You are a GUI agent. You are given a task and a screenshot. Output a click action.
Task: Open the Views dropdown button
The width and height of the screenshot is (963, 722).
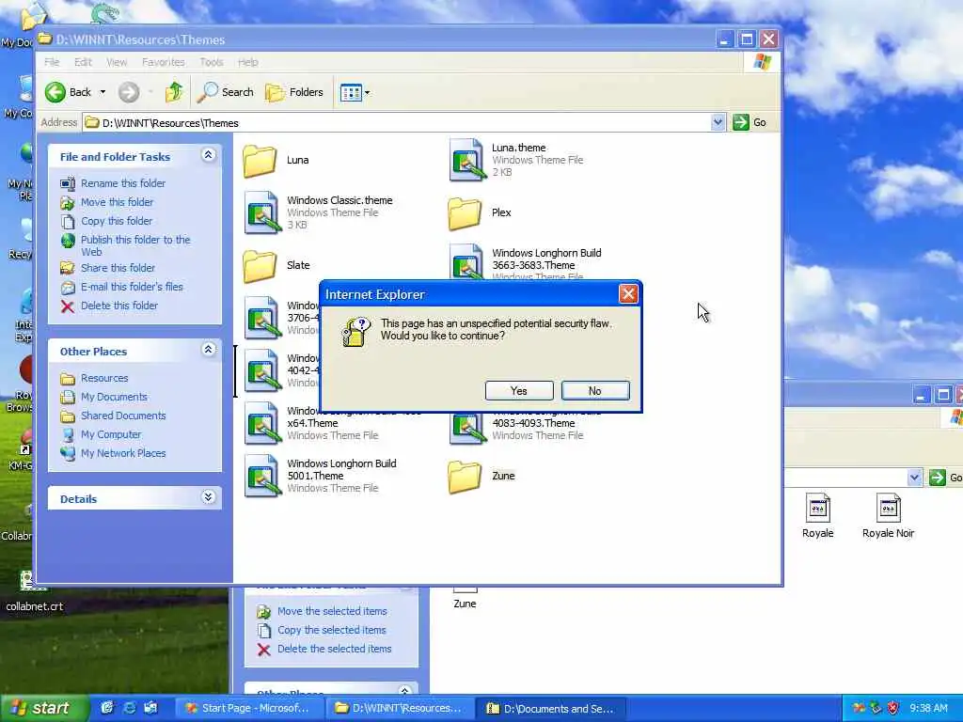pyautogui.click(x=355, y=93)
